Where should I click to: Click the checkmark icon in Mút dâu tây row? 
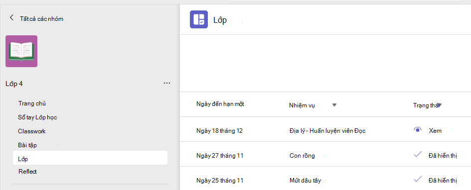pos(418,180)
